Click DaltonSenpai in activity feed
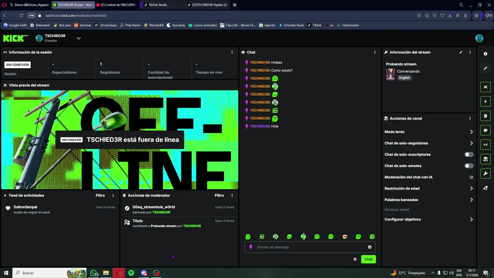 (x=25, y=207)
